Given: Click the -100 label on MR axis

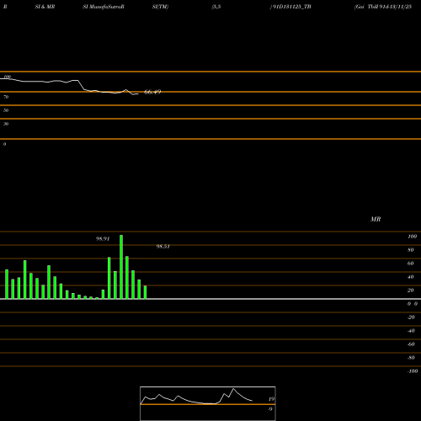Looking at the screenshot, I should pos(413,371).
